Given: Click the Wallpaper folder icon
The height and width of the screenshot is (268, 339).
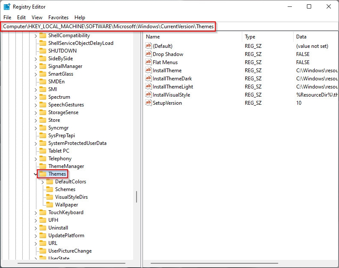Looking at the screenshot, I should click(50, 204).
